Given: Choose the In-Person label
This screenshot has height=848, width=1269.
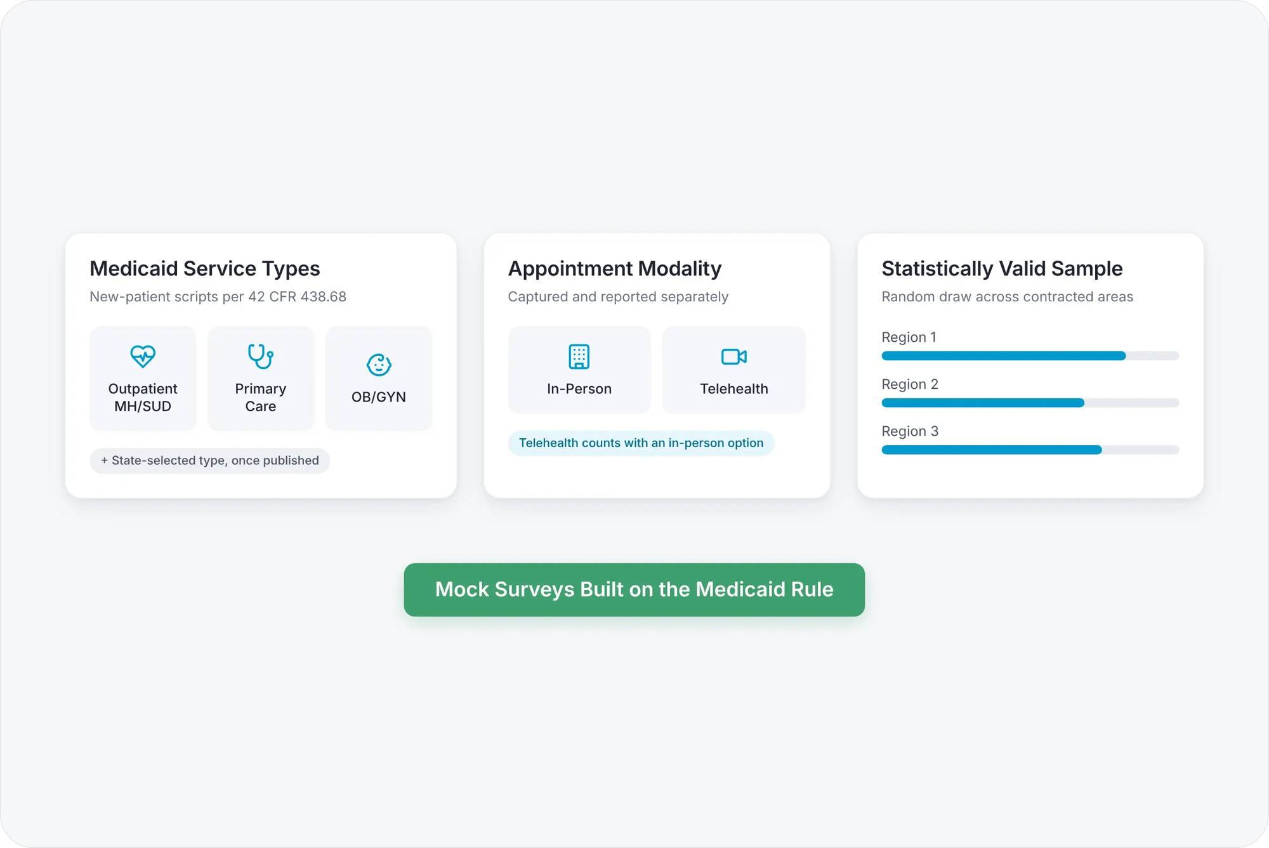Looking at the screenshot, I should pyautogui.click(x=579, y=389).
